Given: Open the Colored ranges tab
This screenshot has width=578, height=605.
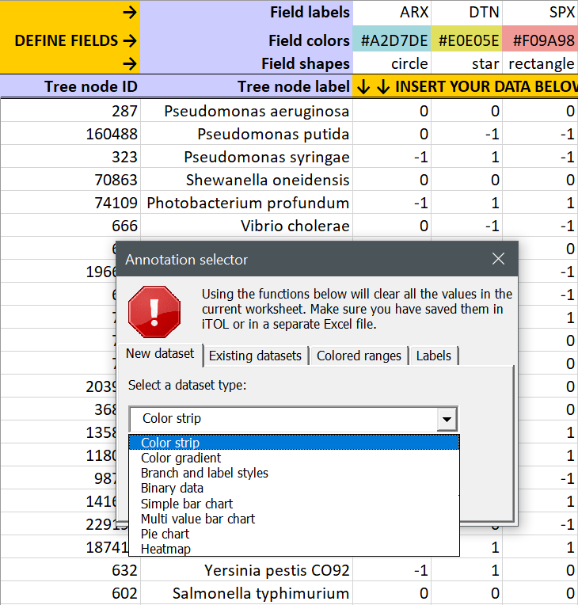Looking at the screenshot, I should [x=359, y=356].
